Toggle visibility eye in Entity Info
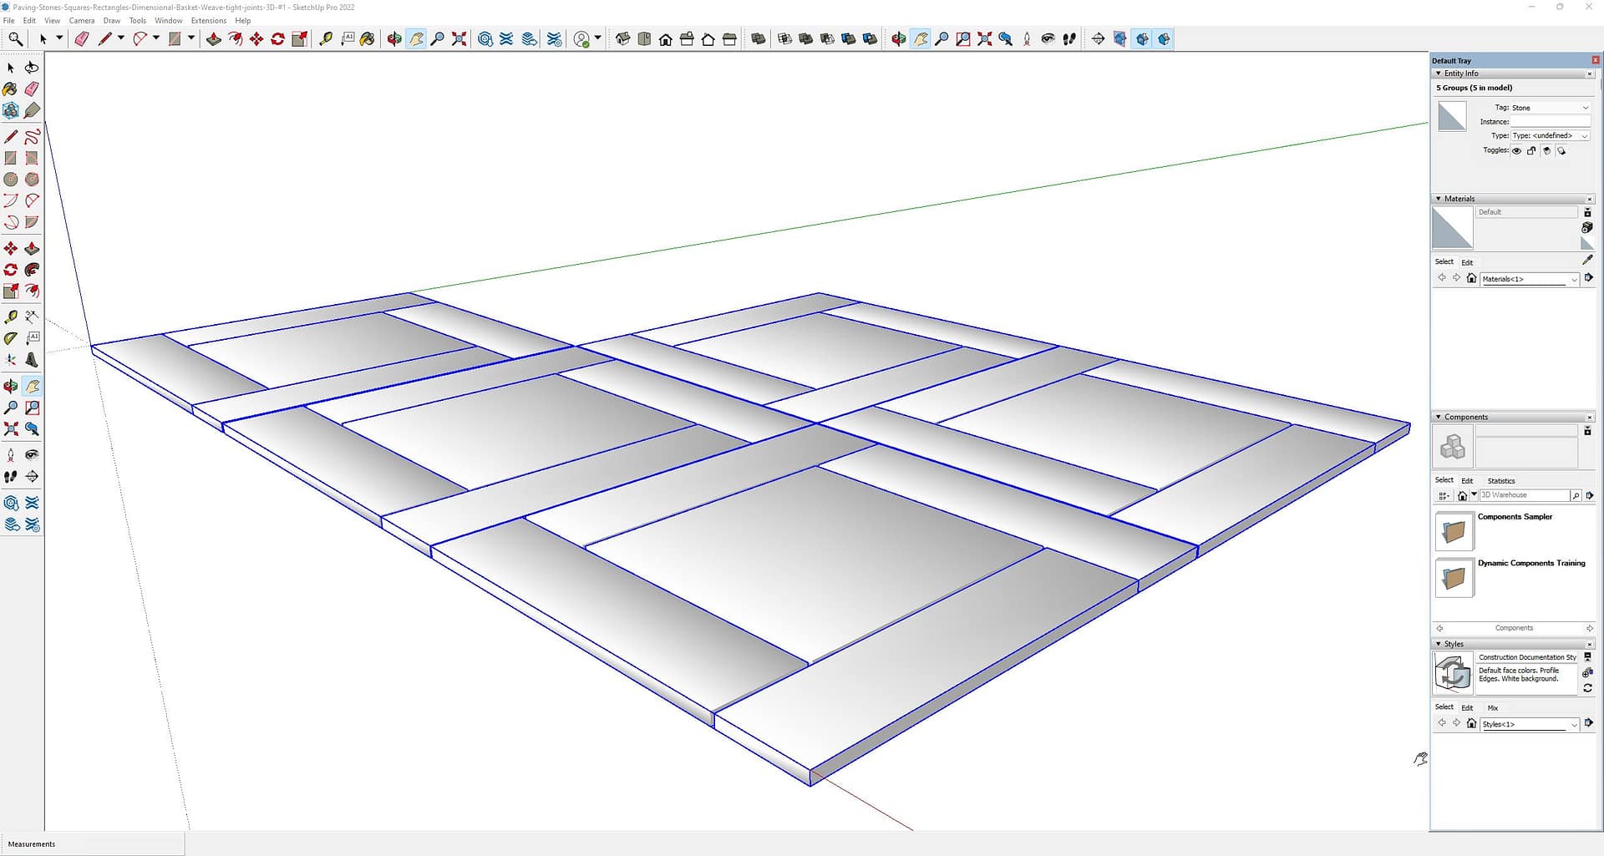This screenshot has height=856, width=1604. (x=1516, y=151)
